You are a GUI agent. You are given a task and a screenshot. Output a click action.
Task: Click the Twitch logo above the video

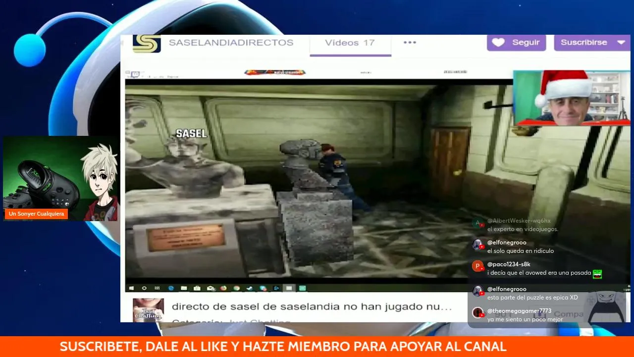[135, 74]
